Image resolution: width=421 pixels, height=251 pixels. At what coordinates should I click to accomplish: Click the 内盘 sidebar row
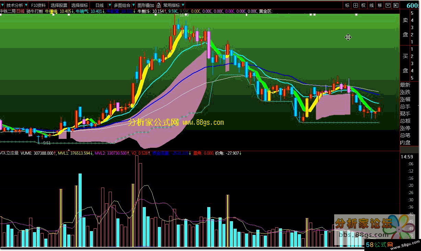[405, 142]
